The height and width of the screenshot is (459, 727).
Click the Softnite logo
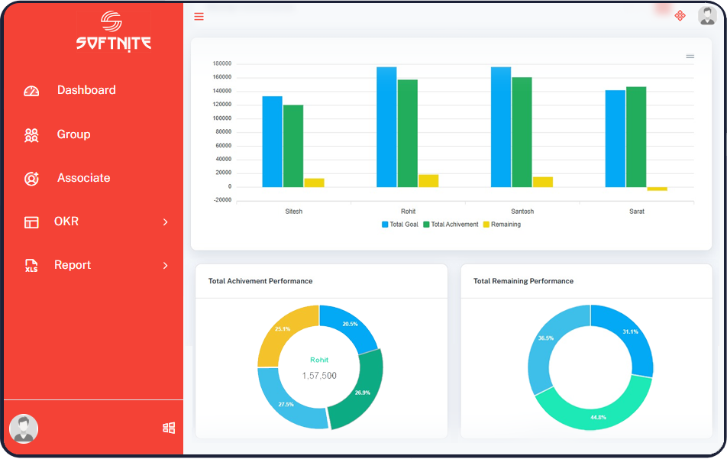113,31
